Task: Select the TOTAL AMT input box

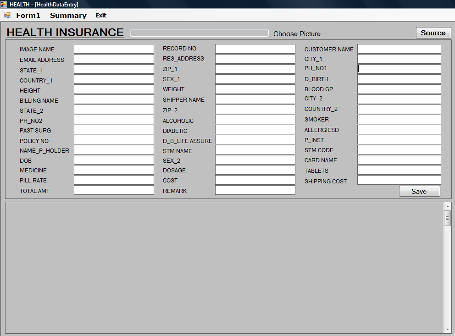Action: pos(114,190)
